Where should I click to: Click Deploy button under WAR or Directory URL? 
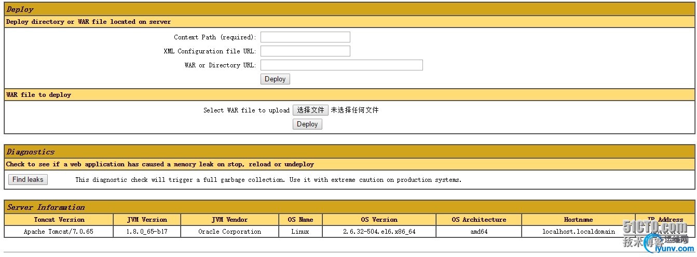275,79
